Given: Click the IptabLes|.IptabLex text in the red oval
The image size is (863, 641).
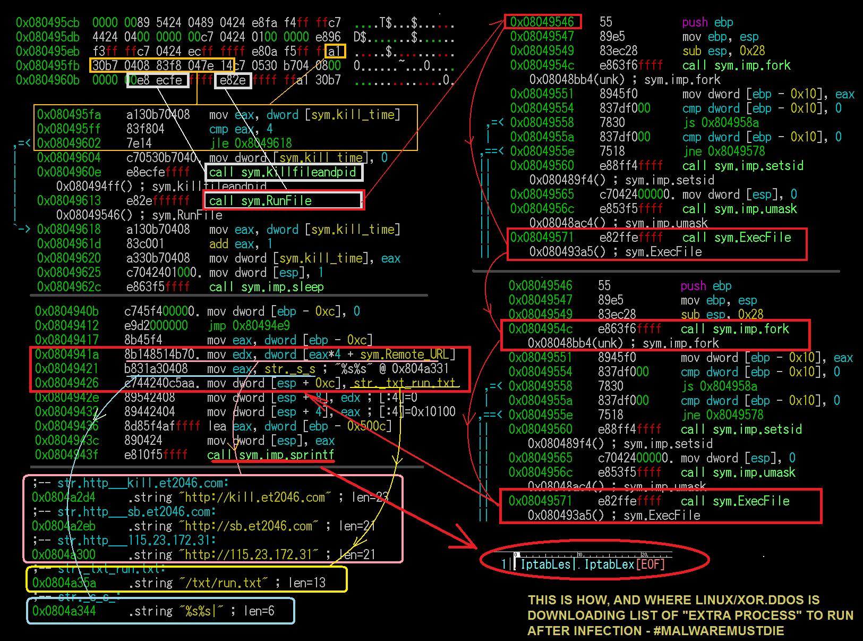Looking at the screenshot, I should point(592,564).
